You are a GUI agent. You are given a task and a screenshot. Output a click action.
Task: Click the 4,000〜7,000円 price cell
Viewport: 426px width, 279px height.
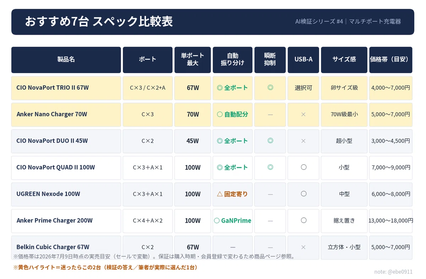[x=391, y=88]
